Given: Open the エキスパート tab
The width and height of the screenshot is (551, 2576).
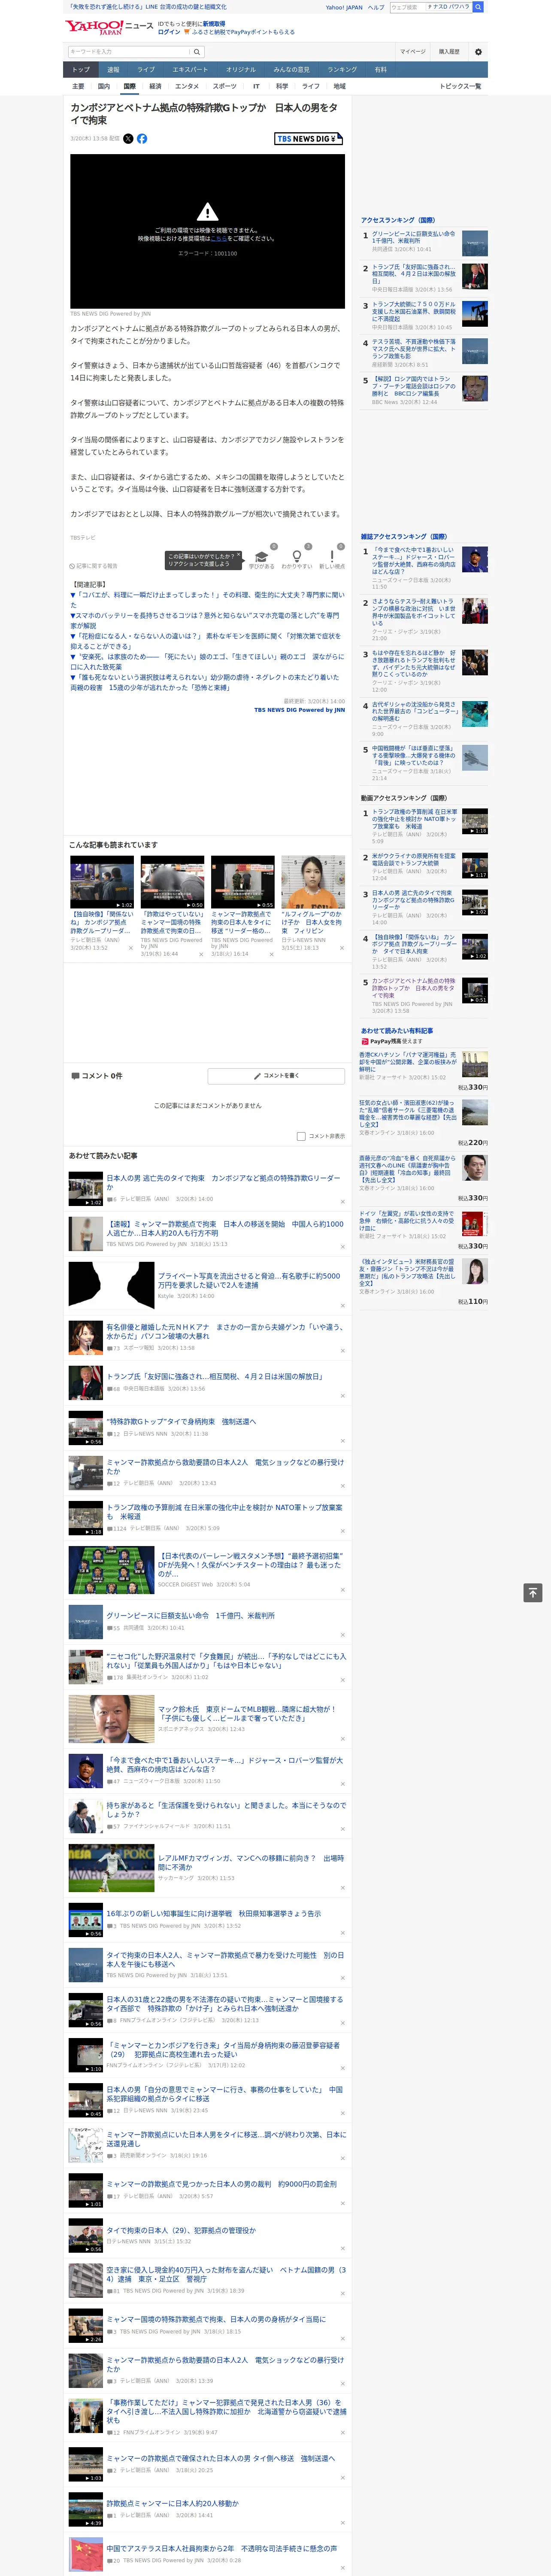Looking at the screenshot, I should coord(190,70).
